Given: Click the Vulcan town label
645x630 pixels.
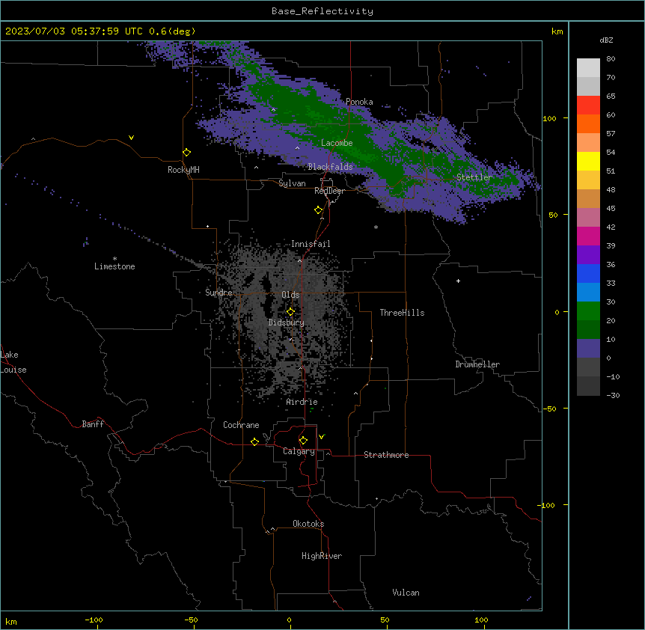Looking at the screenshot, I should [x=406, y=593].
